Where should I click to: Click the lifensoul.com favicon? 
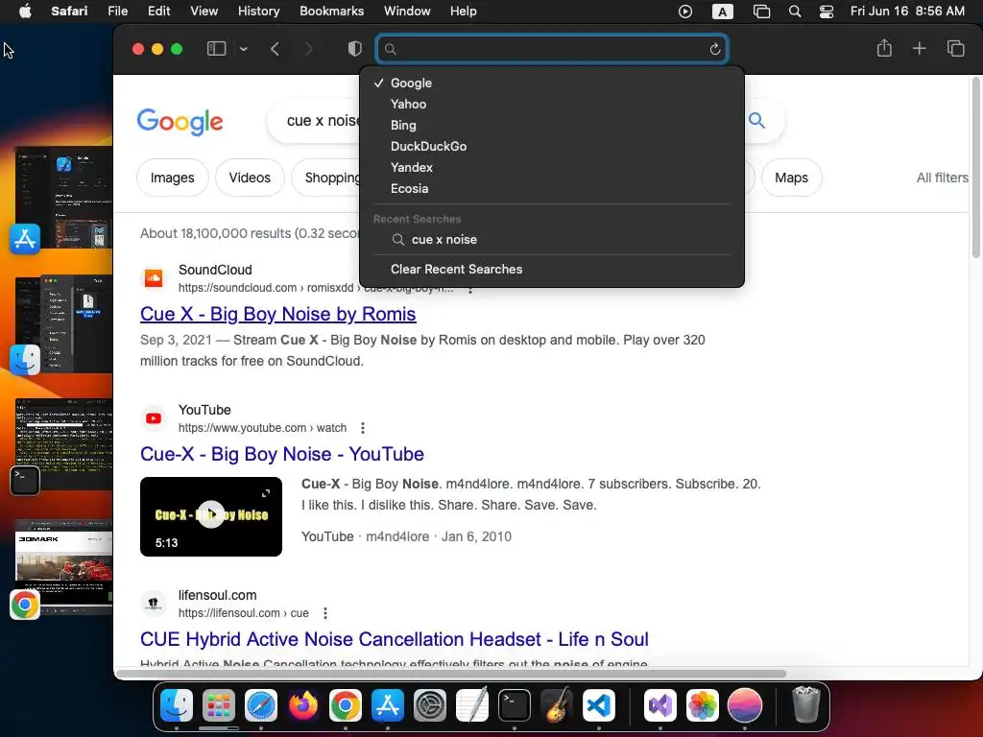154,604
